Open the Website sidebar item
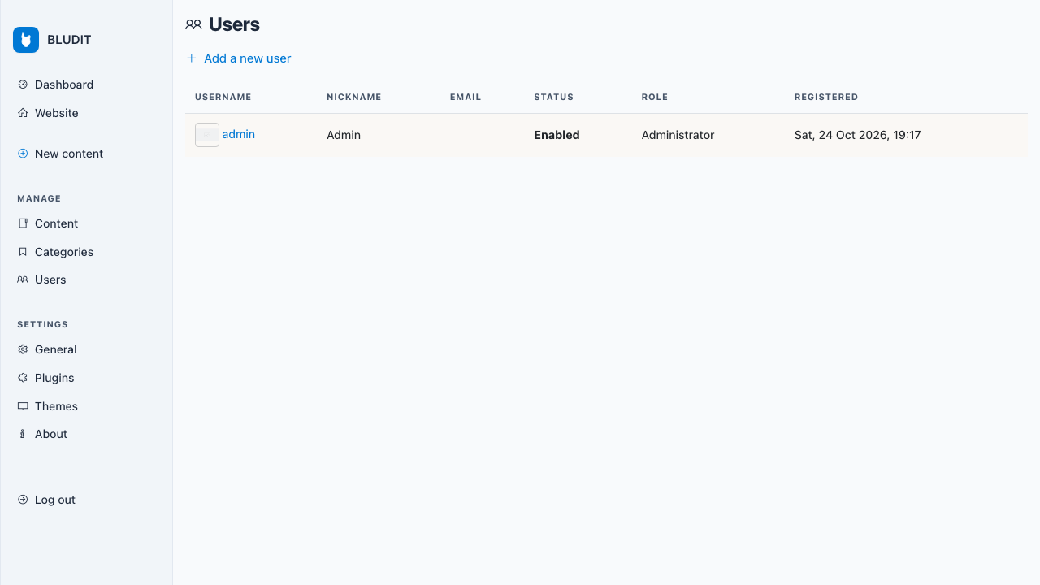The height and width of the screenshot is (585, 1040). (x=57, y=113)
